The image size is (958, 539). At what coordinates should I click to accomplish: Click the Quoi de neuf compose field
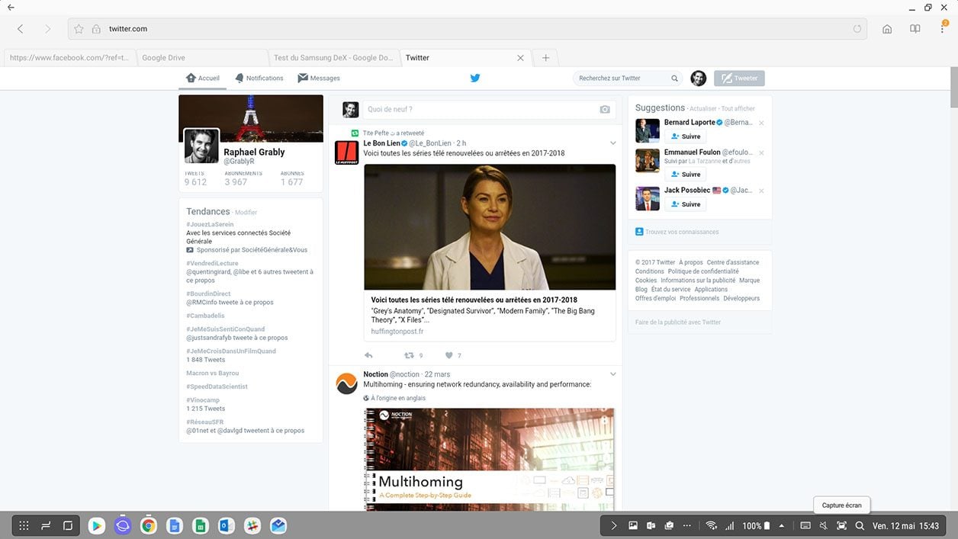point(488,110)
